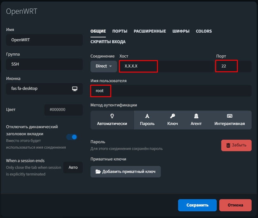Select Автоматически authentication method label
The image size is (258, 218).
pyautogui.click(x=112, y=124)
